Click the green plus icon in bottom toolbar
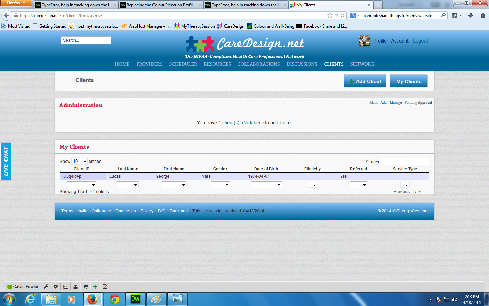 pyautogui.click(x=95, y=287)
